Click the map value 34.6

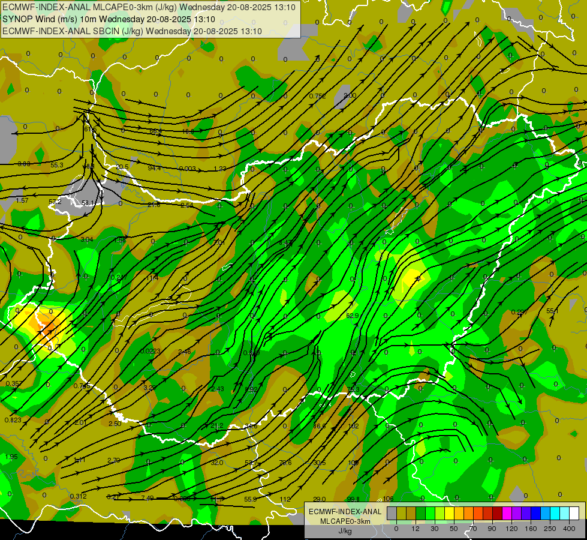(x=251, y=426)
